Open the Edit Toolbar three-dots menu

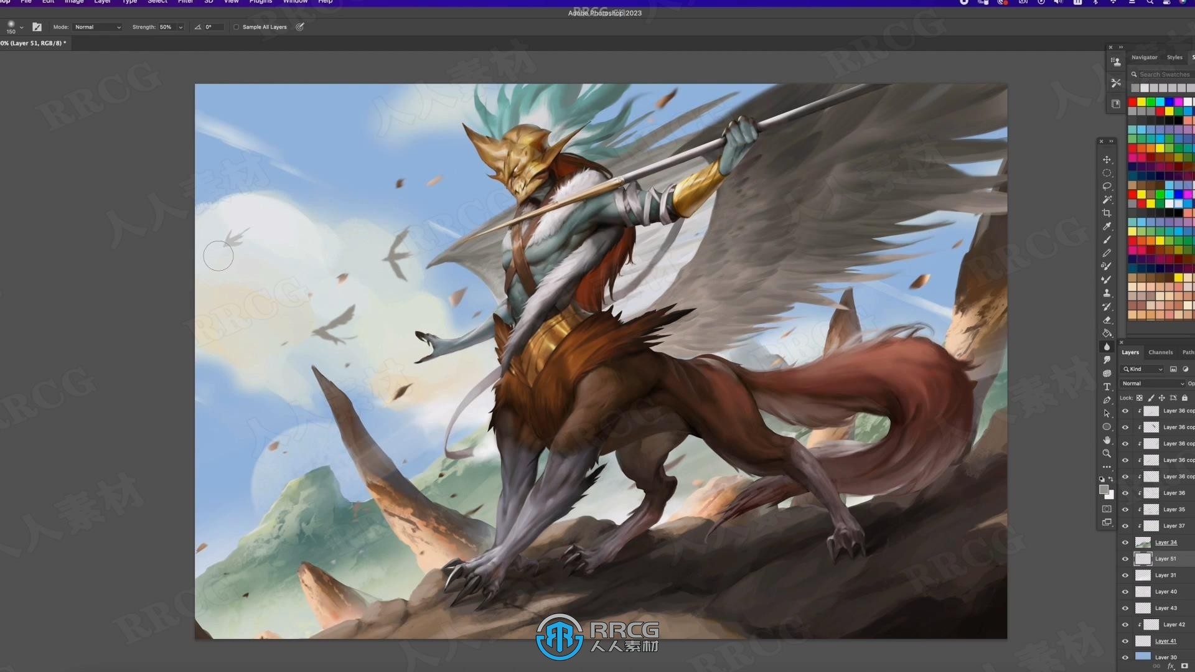click(x=1107, y=467)
